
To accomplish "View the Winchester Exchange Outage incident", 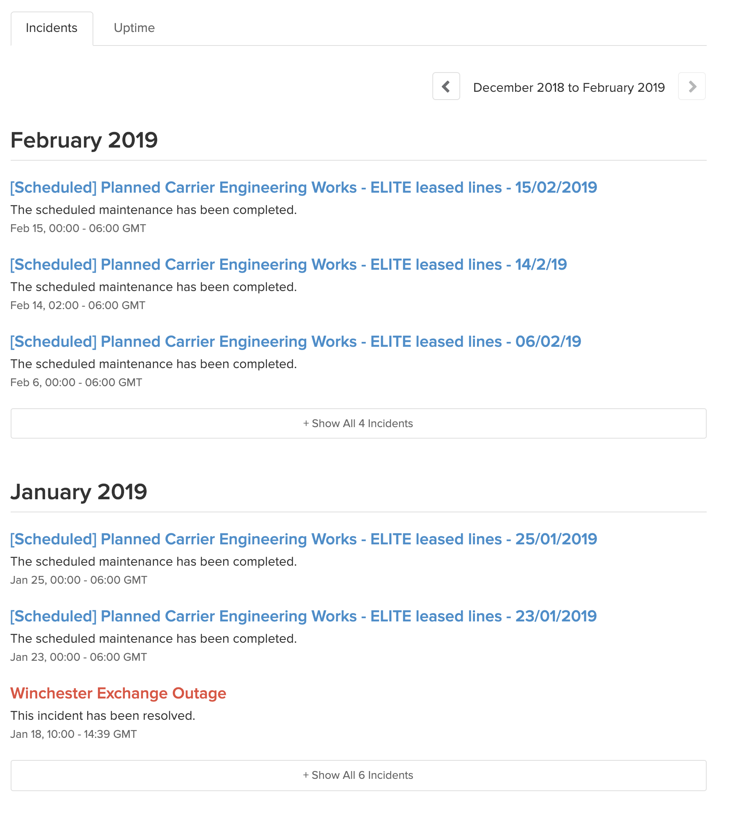I will (x=118, y=693).
